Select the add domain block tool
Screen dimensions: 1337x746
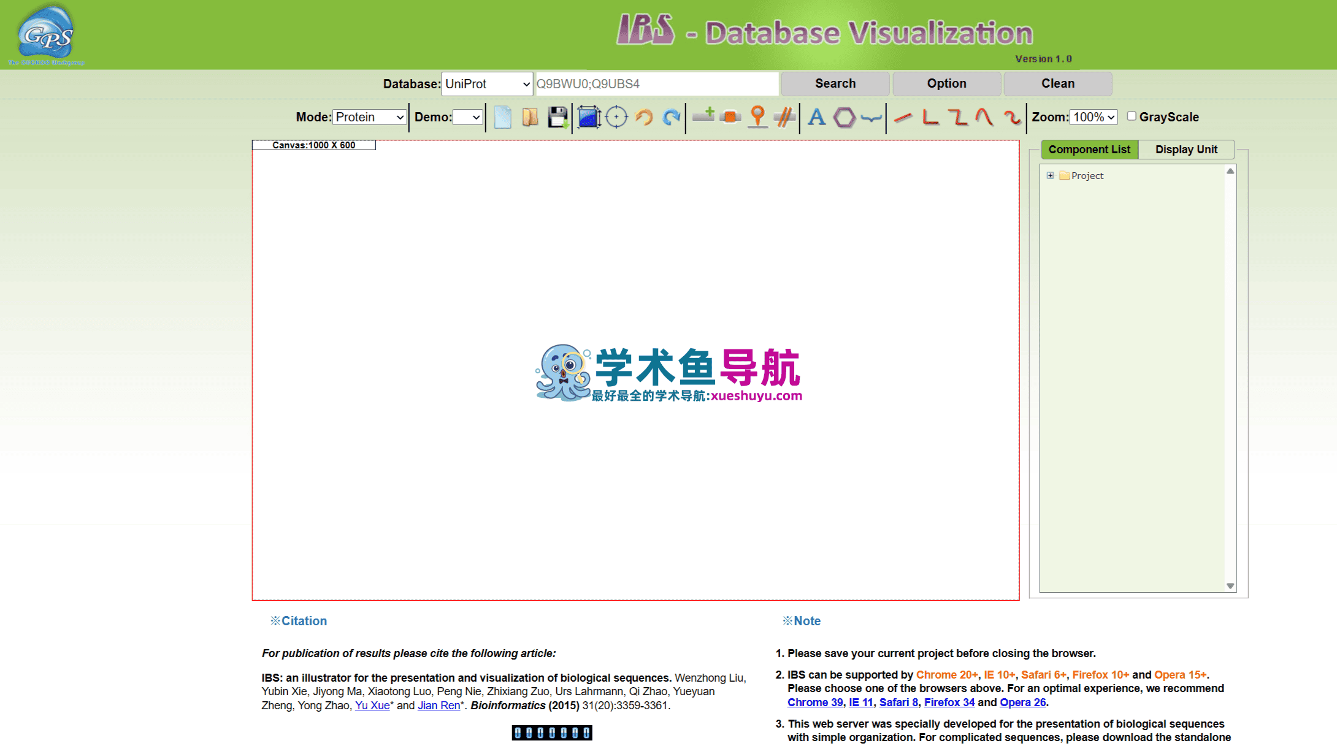click(730, 117)
